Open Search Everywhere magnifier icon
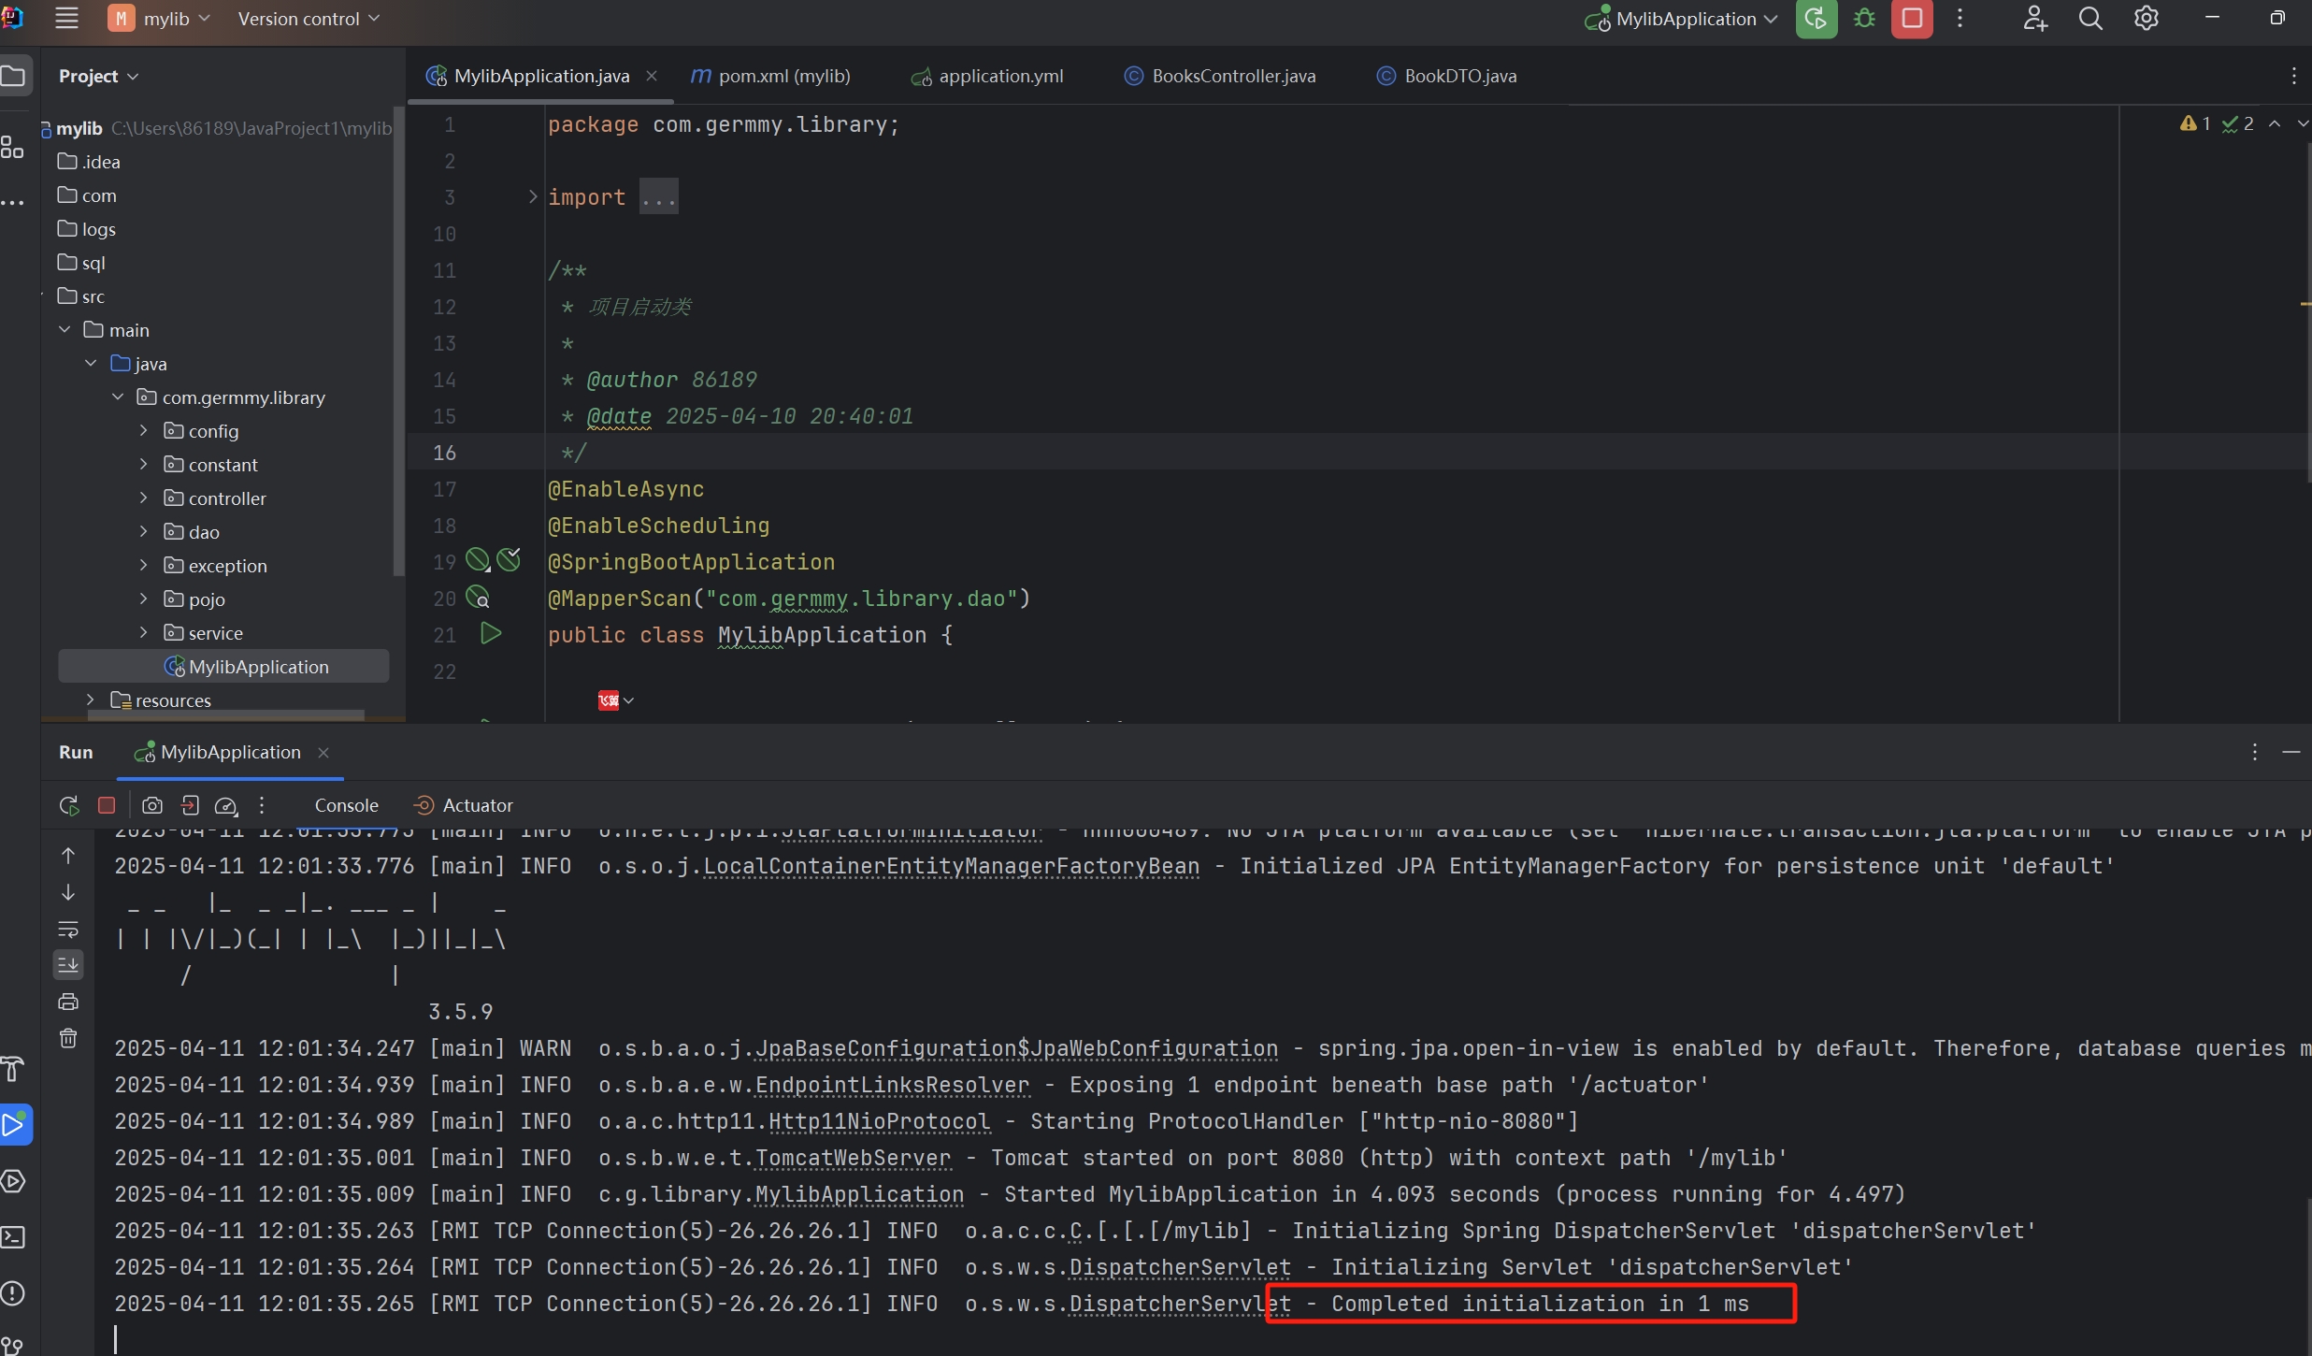The image size is (2312, 1356). 2090,19
